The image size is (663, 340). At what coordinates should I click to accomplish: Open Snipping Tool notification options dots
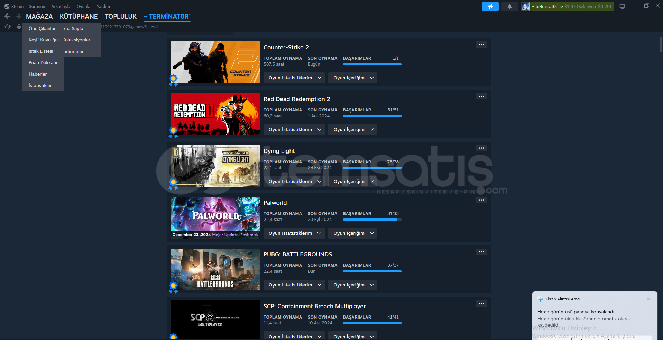tap(635, 299)
